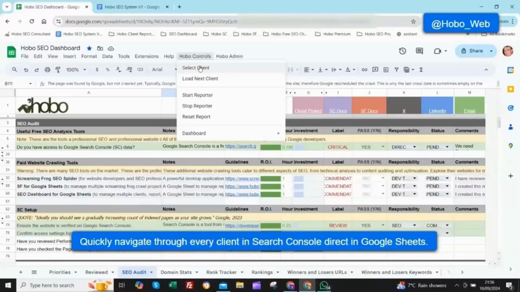The height and width of the screenshot is (292, 520).
Task: Open the meeting camera dropdown
Action: pos(446,51)
